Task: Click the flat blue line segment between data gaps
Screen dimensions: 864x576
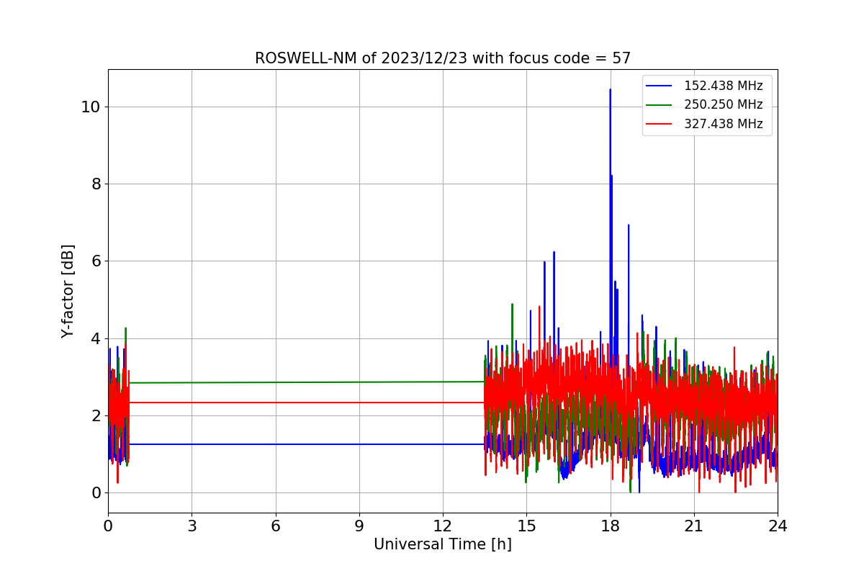Action: 306,444
